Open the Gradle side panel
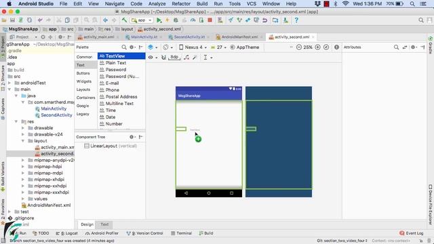Image resolution: width=434 pixels, height=244 pixels. (x=431, y=45)
